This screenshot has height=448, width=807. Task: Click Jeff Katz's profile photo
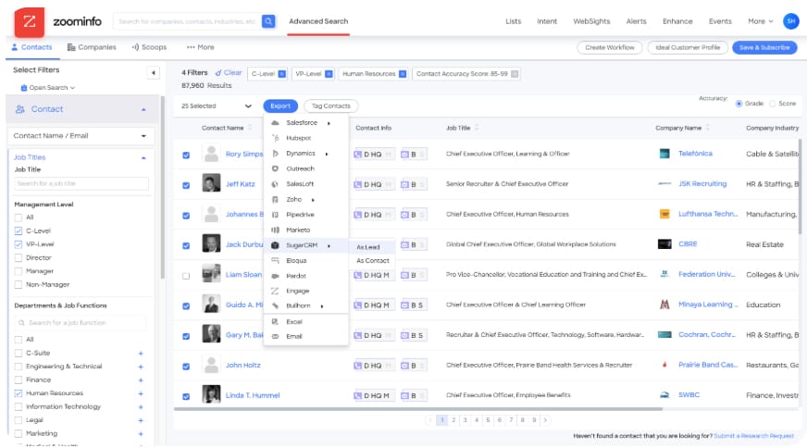tap(211, 184)
